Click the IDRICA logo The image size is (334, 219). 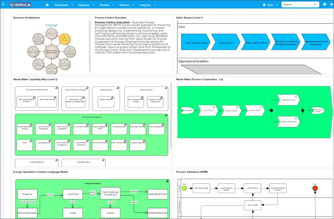click(x=20, y=5)
